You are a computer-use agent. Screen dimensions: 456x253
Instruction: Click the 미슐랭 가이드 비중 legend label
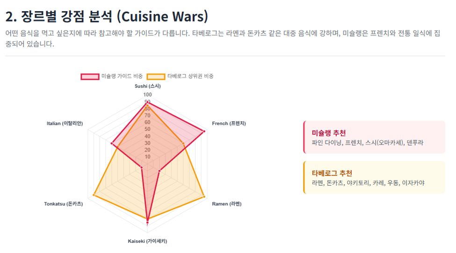point(122,76)
